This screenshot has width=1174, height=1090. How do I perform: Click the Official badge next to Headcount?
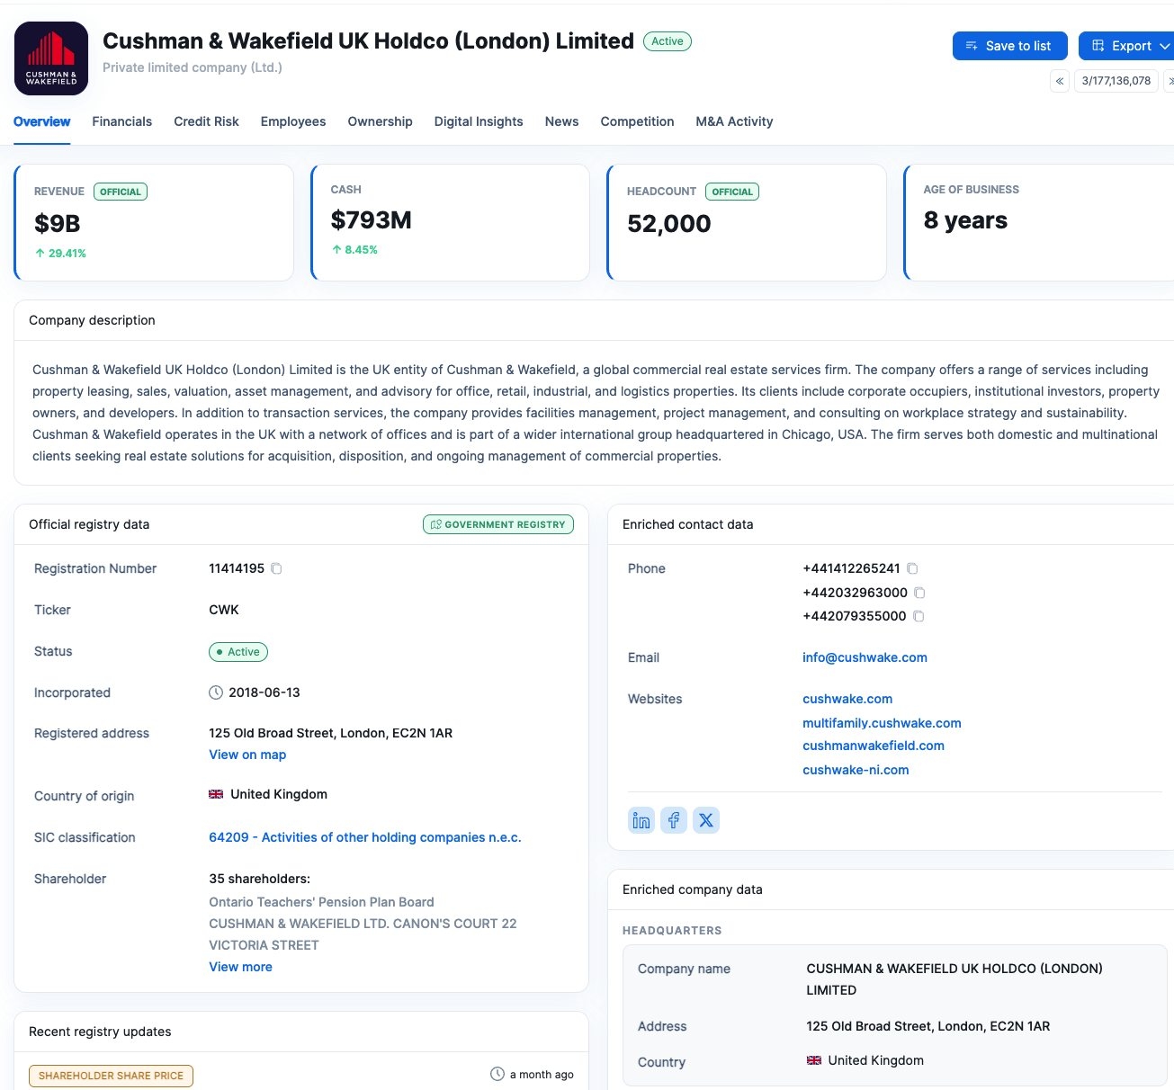pyautogui.click(x=732, y=192)
